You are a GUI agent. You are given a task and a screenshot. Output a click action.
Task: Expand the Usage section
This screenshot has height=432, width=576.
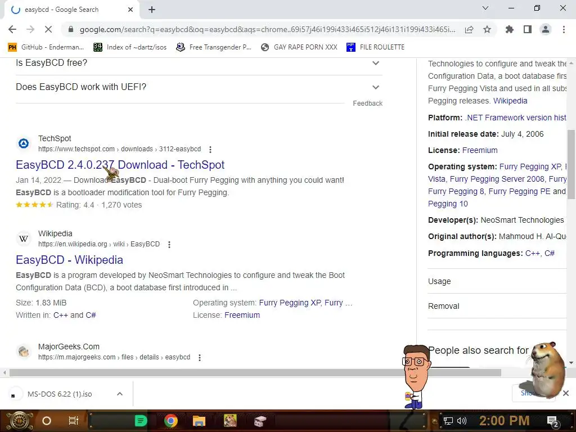[x=497, y=281]
